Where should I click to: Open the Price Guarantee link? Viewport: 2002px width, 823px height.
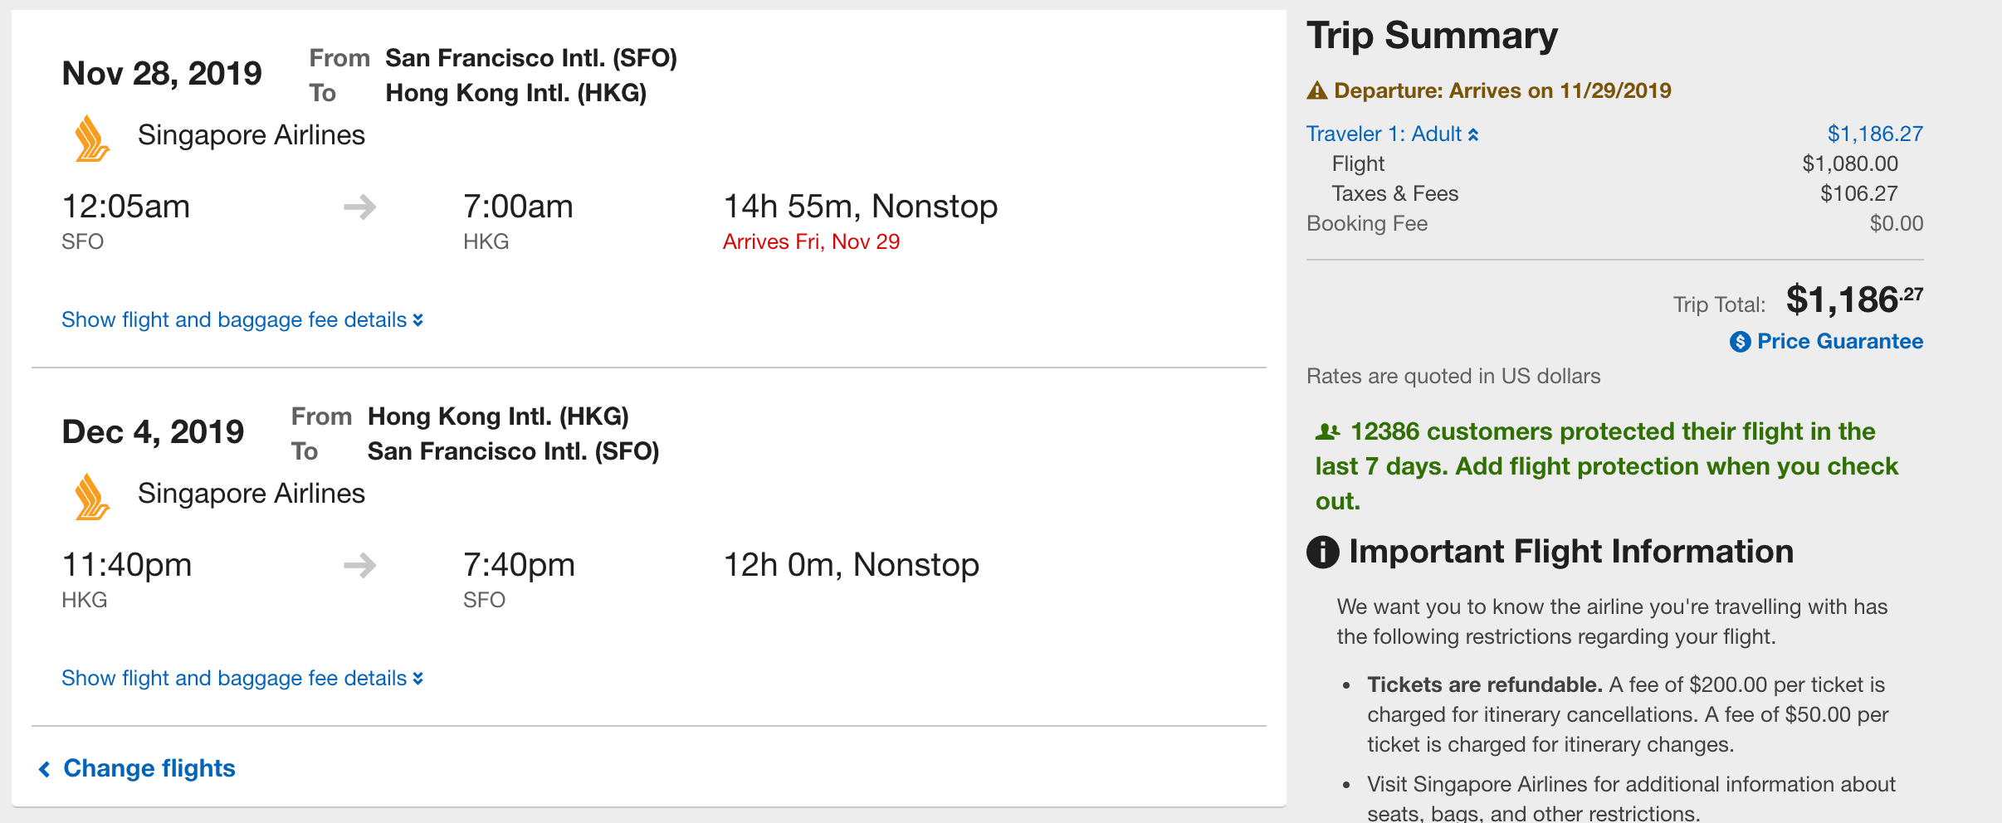1839,342
